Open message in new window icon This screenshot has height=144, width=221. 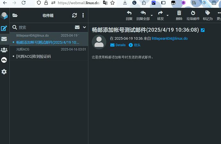click(203, 30)
